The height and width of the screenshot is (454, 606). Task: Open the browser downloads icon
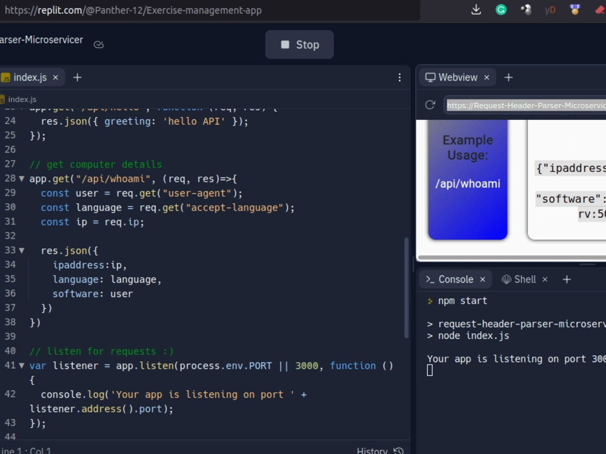[476, 10]
